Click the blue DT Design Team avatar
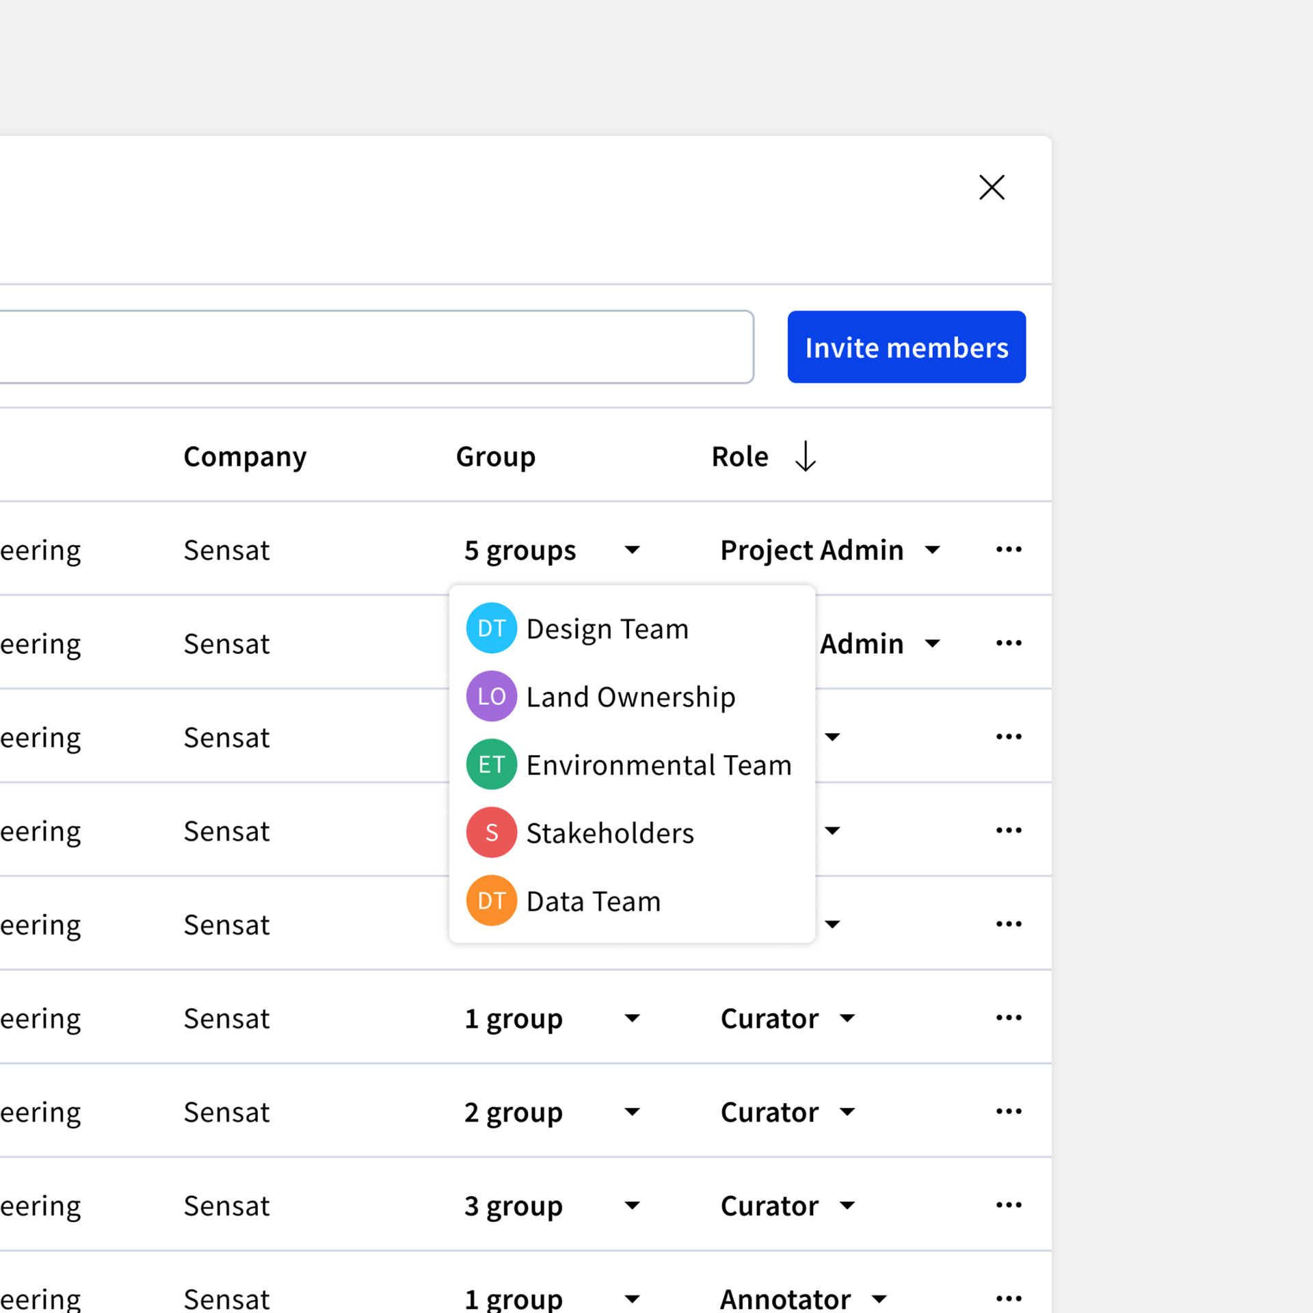1313x1313 pixels. [491, 628]
